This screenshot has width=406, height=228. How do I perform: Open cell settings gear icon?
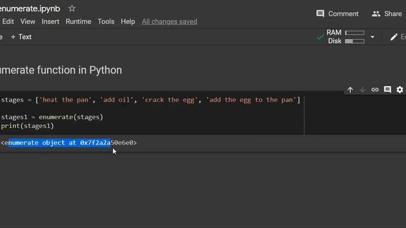pyautogui.click(x=400, y=90)
